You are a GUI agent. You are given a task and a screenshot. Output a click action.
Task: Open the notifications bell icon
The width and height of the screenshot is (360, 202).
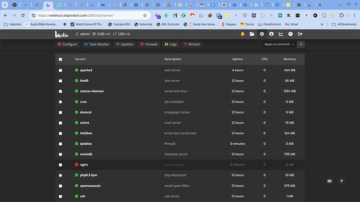click(x=243, y=34)
